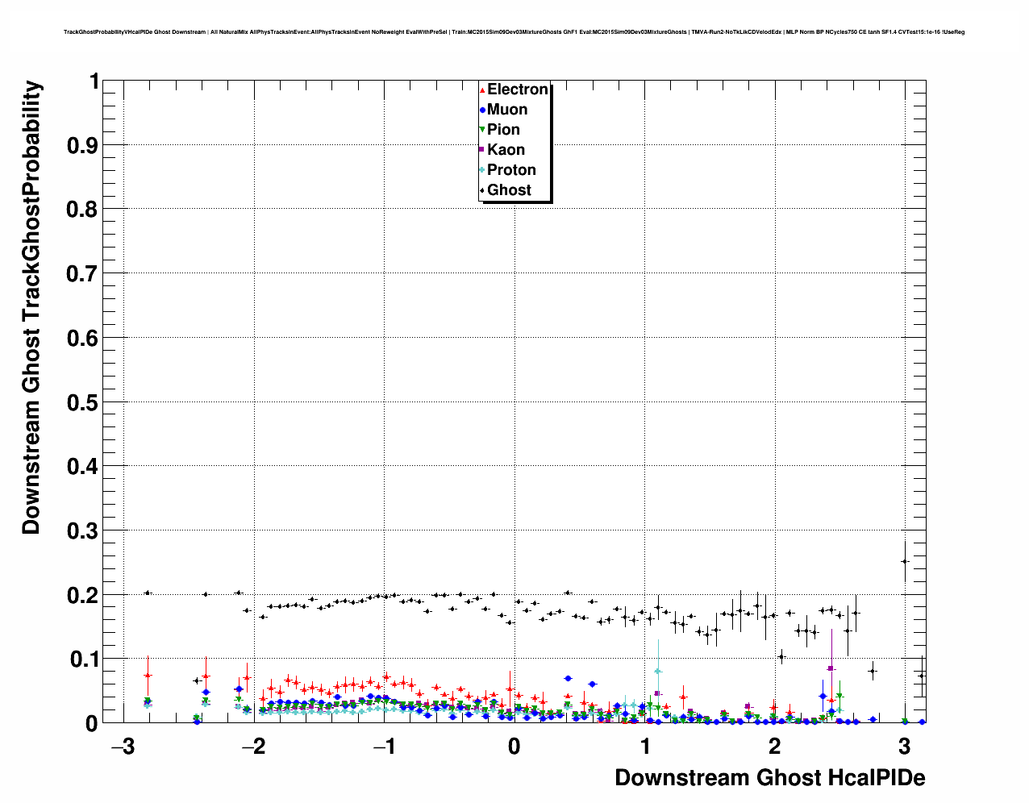Click the cyan Proton outlier point near x=1.1
This screenshot has width=1029, height=803.
[x=658, y=671]
